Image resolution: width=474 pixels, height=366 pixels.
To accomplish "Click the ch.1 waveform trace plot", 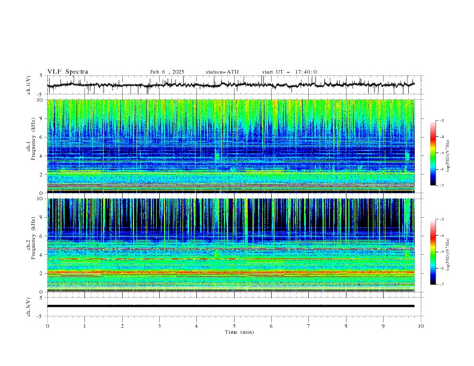I will pyautogui.click(x=230, y=85).
